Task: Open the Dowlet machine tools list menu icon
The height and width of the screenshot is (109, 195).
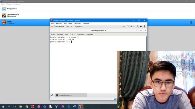Action: click(191, 22)
